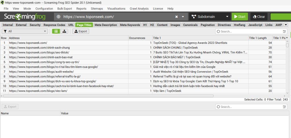Open search options icon in the lower panel
The width and height of the screenshot is (291, 138).
tap(284, 107)
